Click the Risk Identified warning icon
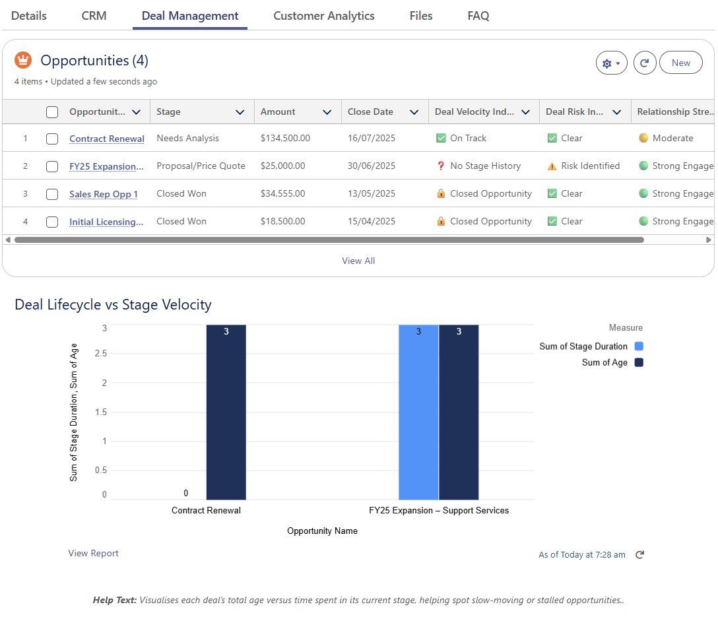The height and width of the screenshot is (619, 718). pos(552,166)
